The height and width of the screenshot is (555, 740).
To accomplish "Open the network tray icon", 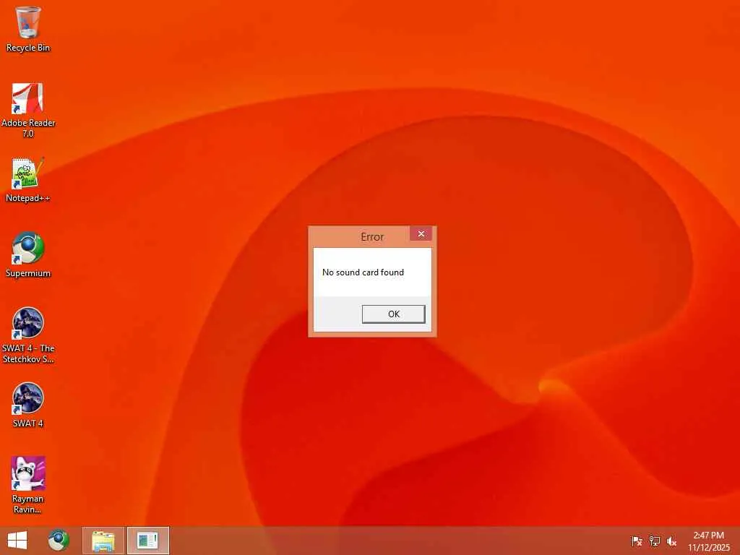I will [654, 541].
